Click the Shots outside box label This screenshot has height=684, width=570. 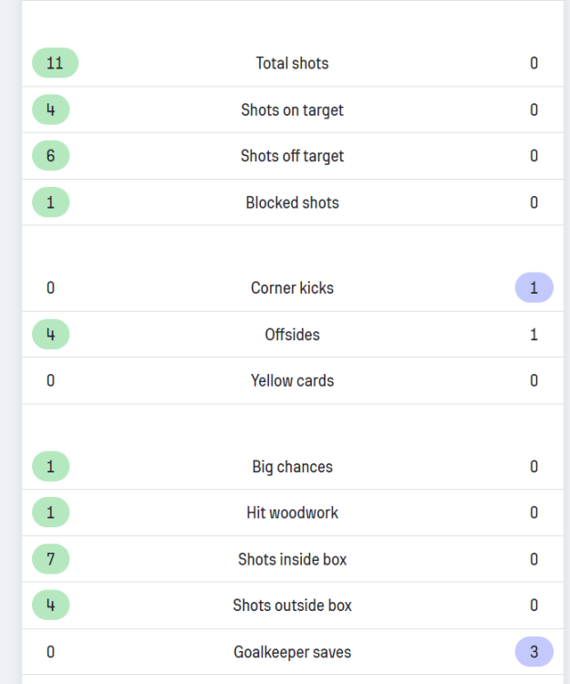pos(292,606)
